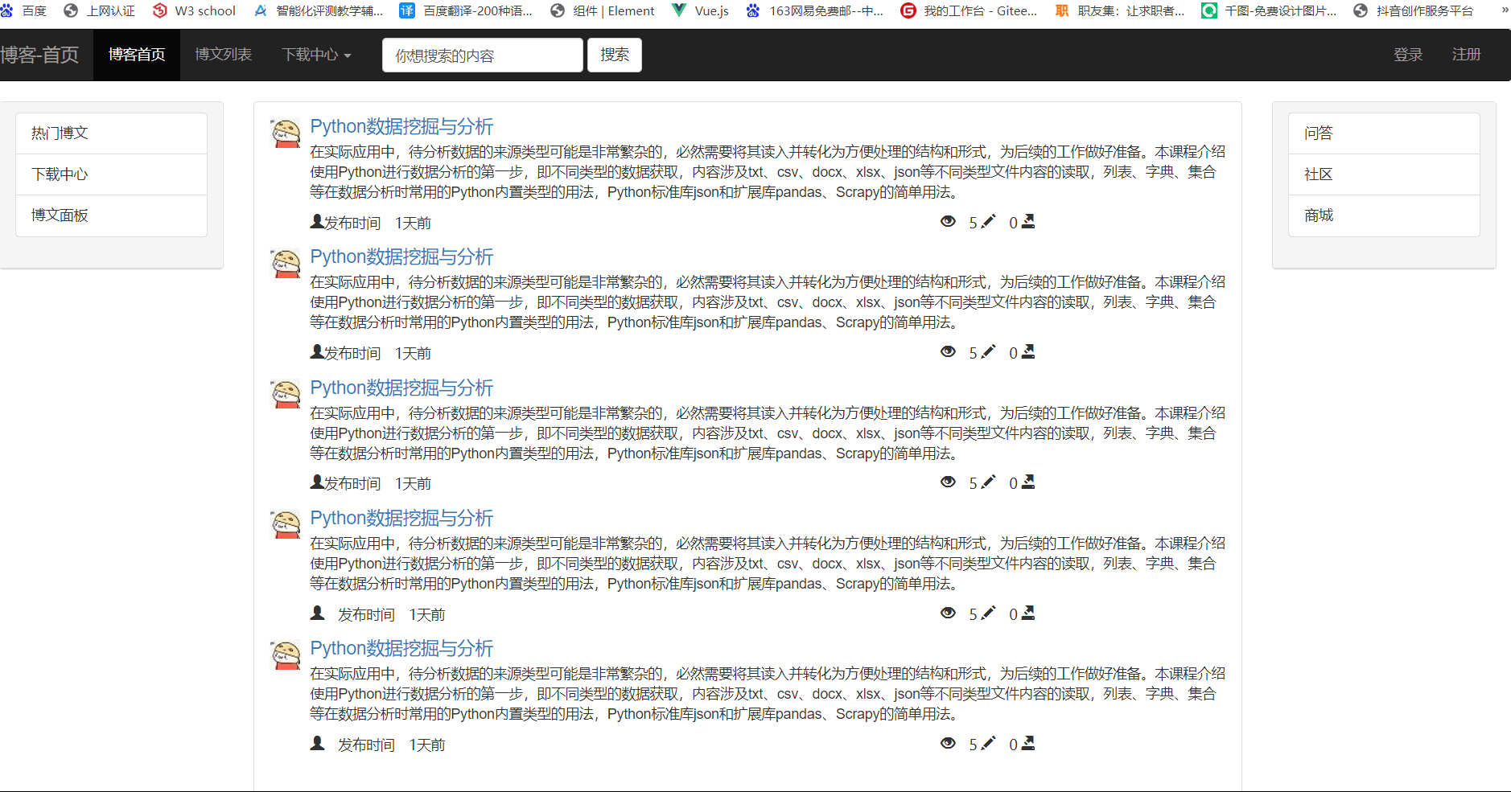1511x792 pixels.
Task: Open the 百度 bookmark
Action: 24,10
